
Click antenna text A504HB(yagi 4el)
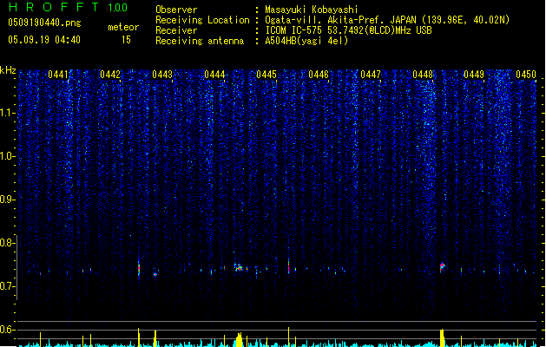tap(306, 41)
